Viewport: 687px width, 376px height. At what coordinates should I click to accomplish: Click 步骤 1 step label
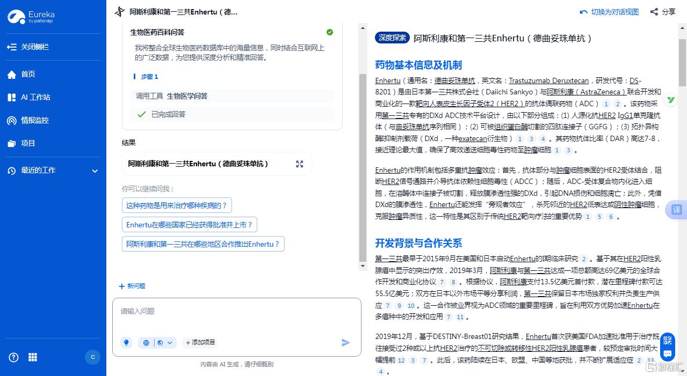coord(149,77)
